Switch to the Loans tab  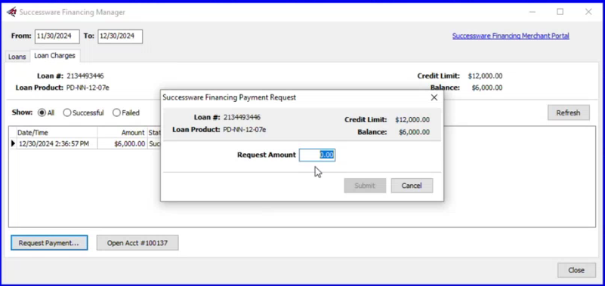click(x=17, y=57)
